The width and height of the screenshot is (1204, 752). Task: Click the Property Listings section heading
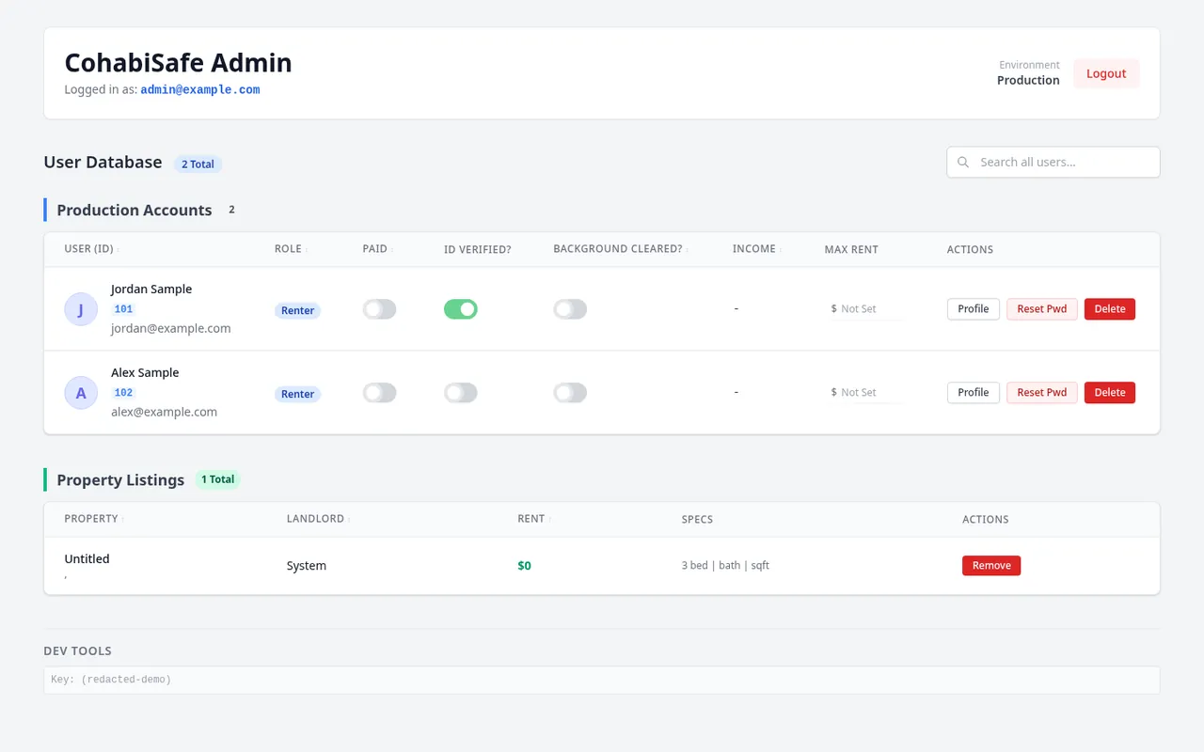click(x=120, y=480)
